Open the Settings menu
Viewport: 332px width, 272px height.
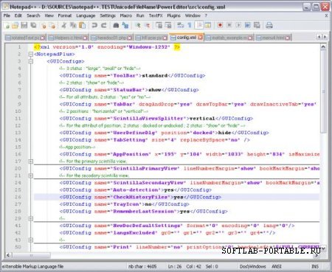point(108,15)
